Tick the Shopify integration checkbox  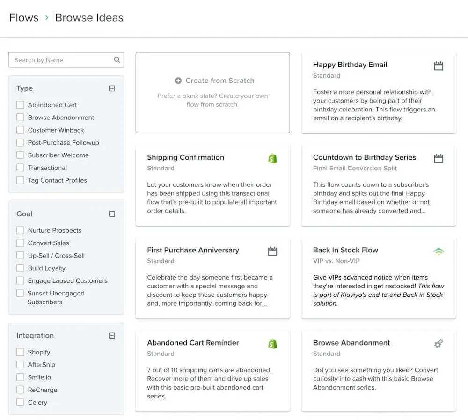tap(20, 352)
